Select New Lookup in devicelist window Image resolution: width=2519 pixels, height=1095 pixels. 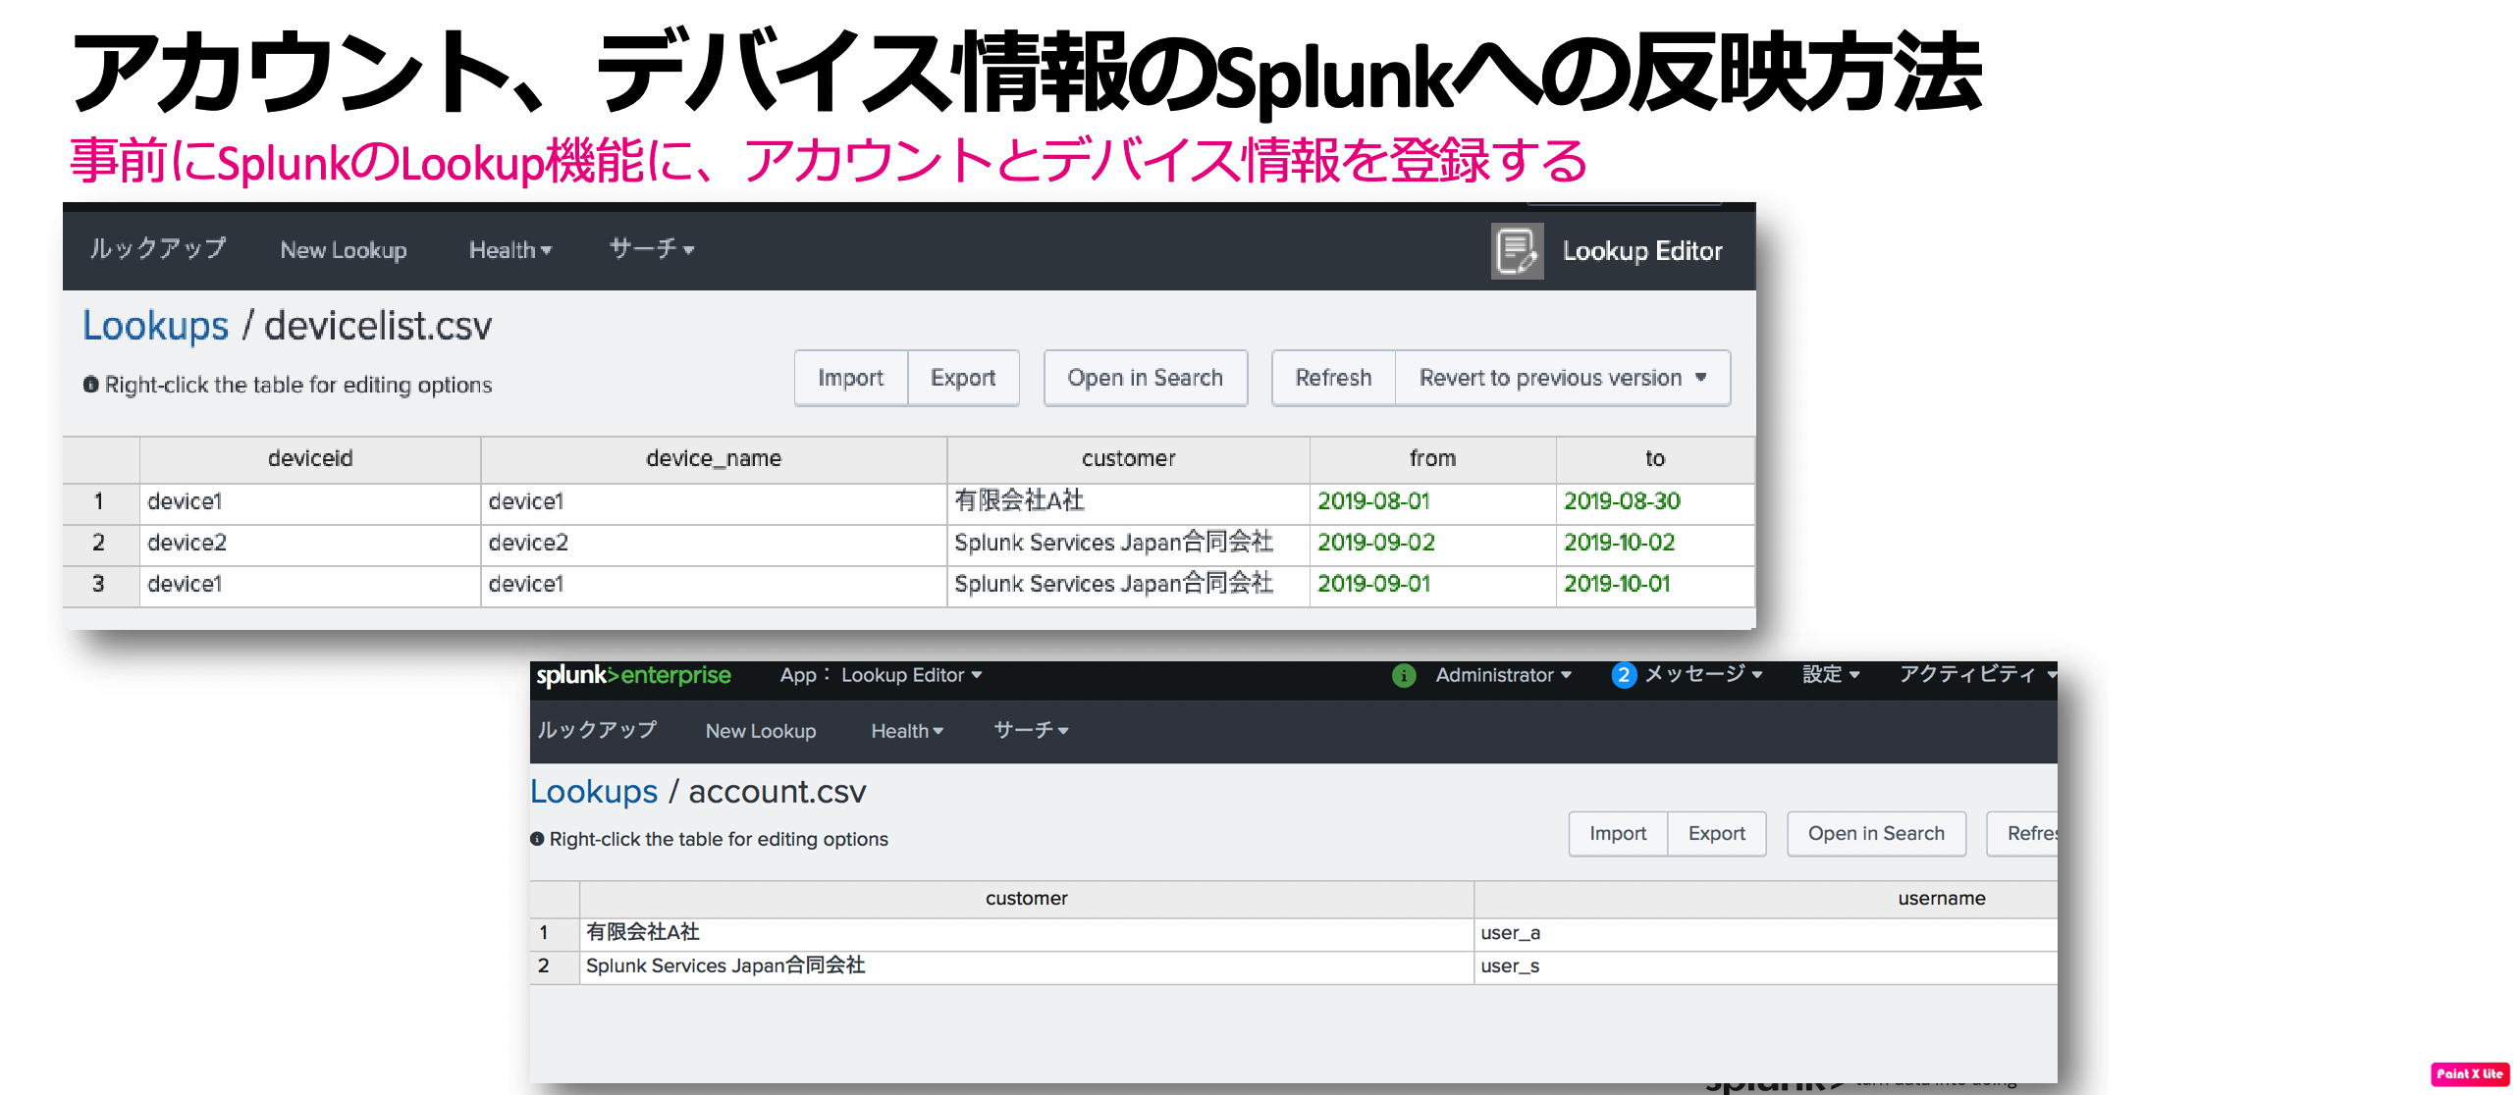344,250
